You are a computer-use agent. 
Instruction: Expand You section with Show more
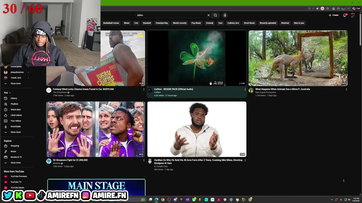tap(16, 132)
